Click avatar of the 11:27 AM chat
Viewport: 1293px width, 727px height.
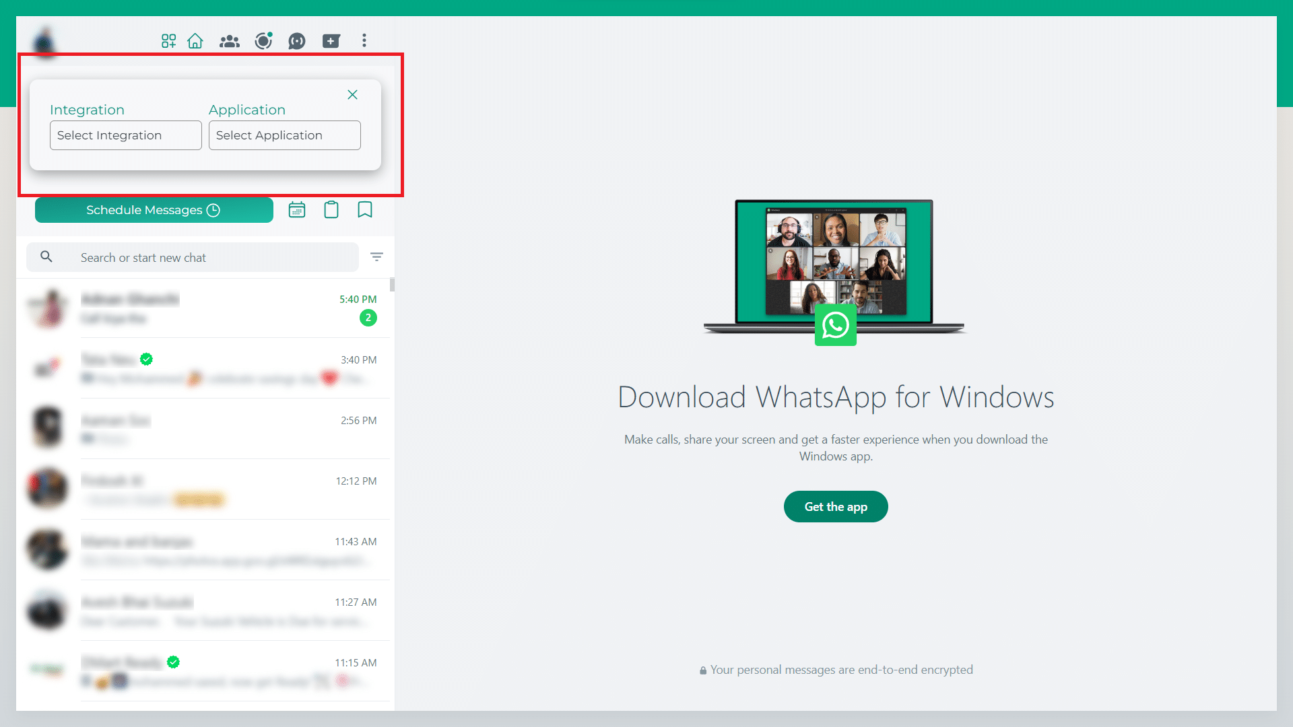[48, 610]
